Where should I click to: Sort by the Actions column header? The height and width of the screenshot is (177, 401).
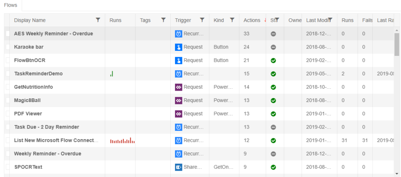(x=251, y=20)
